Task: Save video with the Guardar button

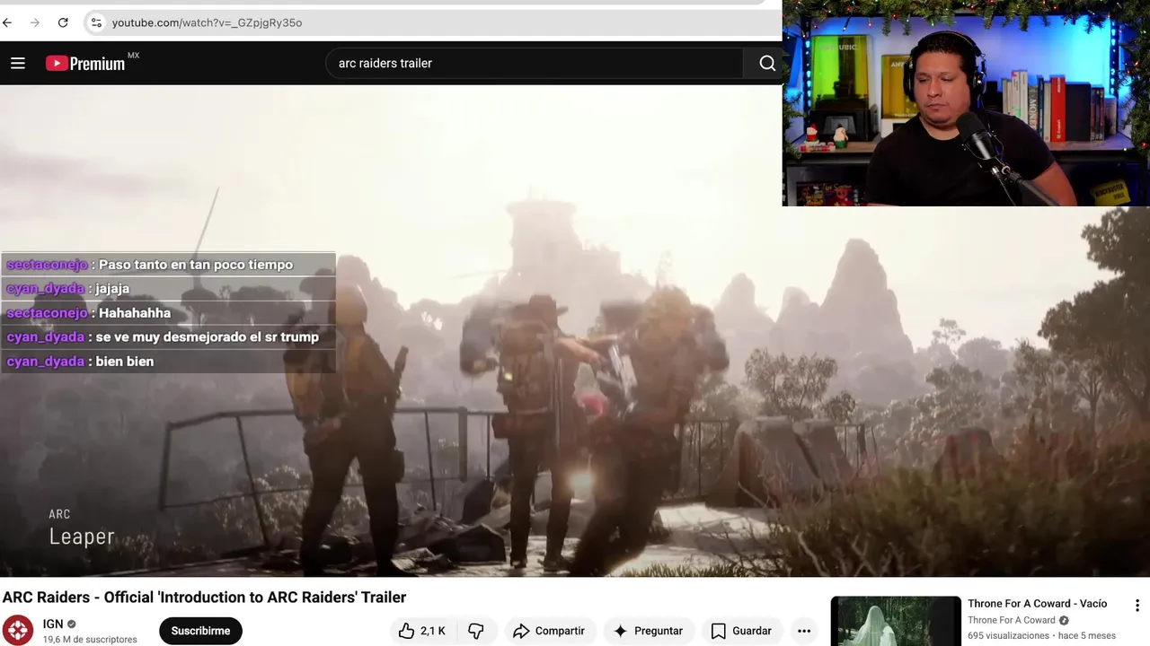Action: tap(741, 631)
